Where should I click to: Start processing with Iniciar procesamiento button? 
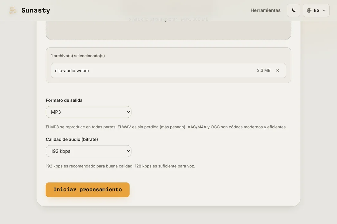tap(88, 190)
